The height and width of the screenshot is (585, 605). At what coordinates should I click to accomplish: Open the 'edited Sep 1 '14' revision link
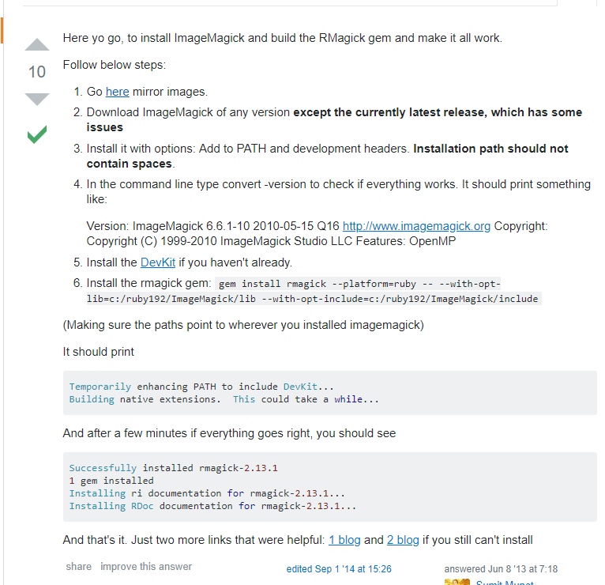[339, 569]
